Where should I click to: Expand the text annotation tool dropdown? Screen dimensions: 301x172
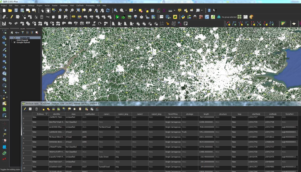202,10
